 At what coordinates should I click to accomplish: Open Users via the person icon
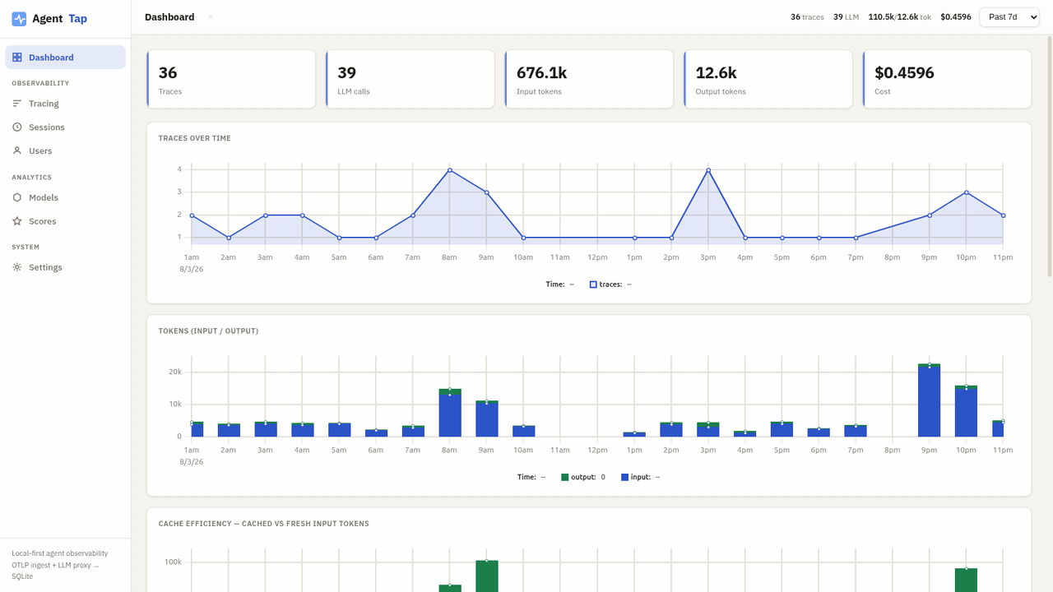pos(17,151)
